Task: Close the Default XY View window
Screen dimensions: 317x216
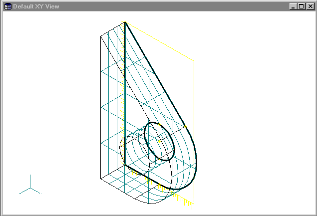Action: pyautogui.click(x=311, y=6)
